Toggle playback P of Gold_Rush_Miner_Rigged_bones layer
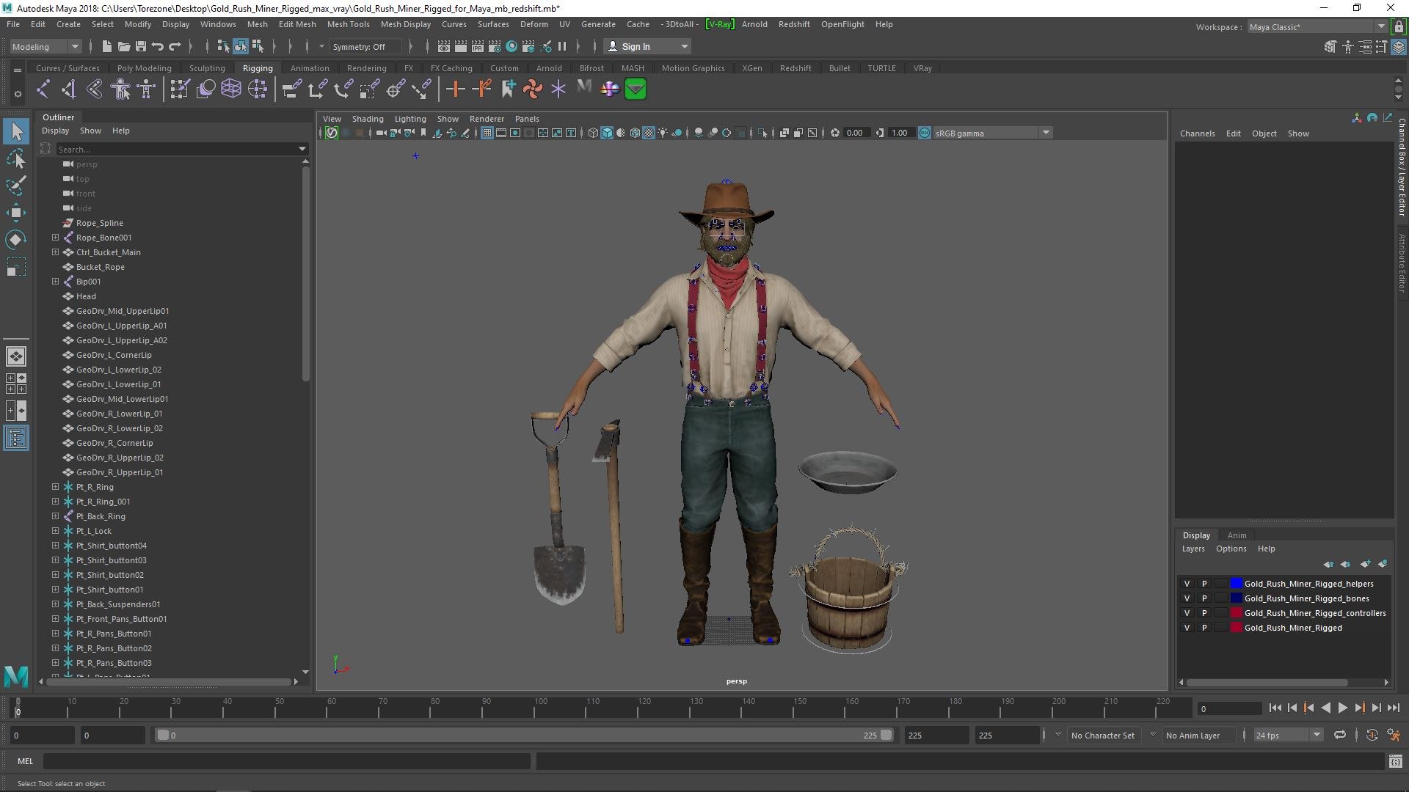The height and width of the screenshot is (792, 1409). pyautogui.click(x=1204, y=598)
